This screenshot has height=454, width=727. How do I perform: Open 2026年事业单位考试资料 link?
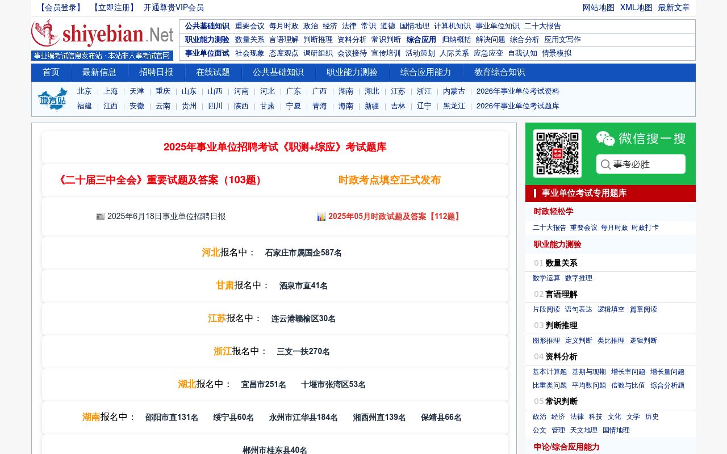tap(518, 91)
